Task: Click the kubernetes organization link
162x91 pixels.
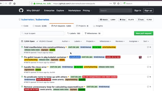Action: click(28, 19)
